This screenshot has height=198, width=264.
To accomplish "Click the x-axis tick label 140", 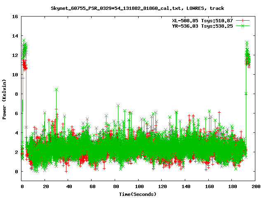I will 185,186.
